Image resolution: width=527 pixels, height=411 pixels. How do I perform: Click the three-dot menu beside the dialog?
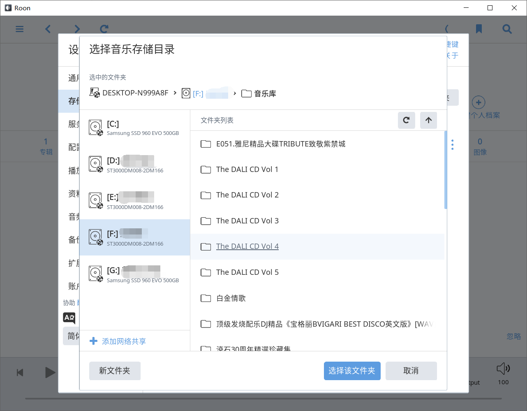(x=452, y=144)
